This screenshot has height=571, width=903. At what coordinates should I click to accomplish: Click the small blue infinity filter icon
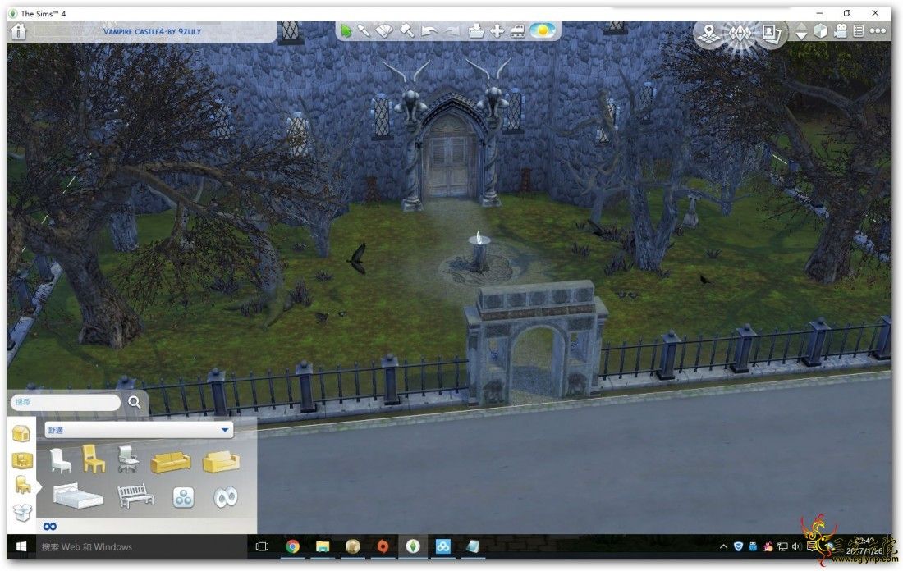[50, 526]
